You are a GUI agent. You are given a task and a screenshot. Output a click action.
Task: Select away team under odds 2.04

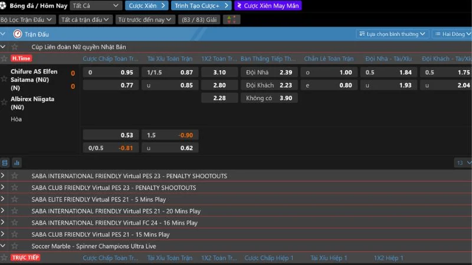446,85
